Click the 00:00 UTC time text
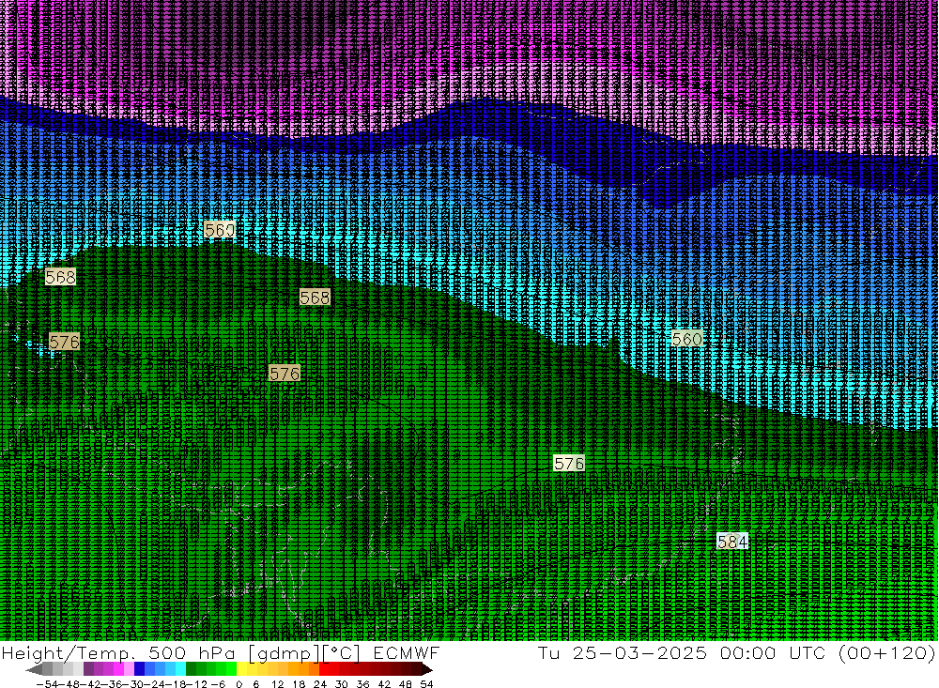This screenshot has height=688, width=939. (x=773, y=652)
